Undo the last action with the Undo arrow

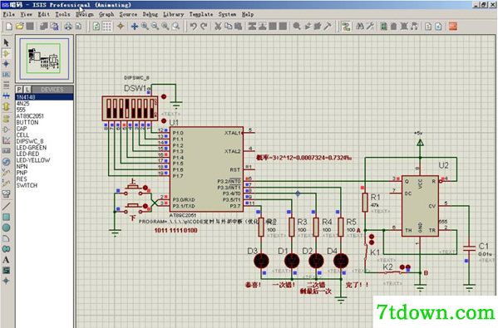coord(193,27)
